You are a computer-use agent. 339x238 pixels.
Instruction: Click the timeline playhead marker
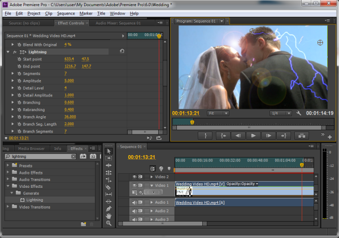[x=302, y=165]
